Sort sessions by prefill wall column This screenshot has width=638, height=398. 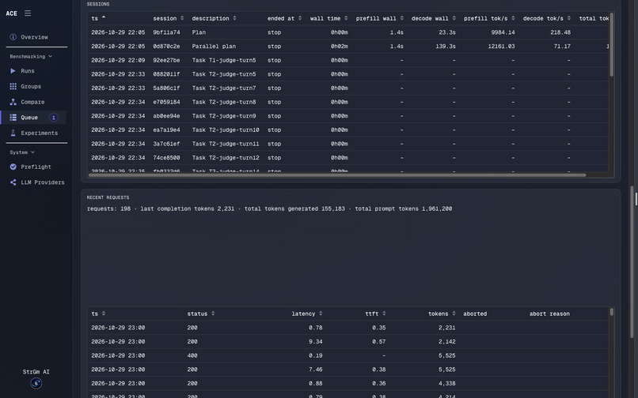coord(401,18)
